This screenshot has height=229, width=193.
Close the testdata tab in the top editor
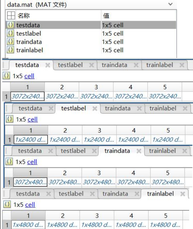click(48, 65)
